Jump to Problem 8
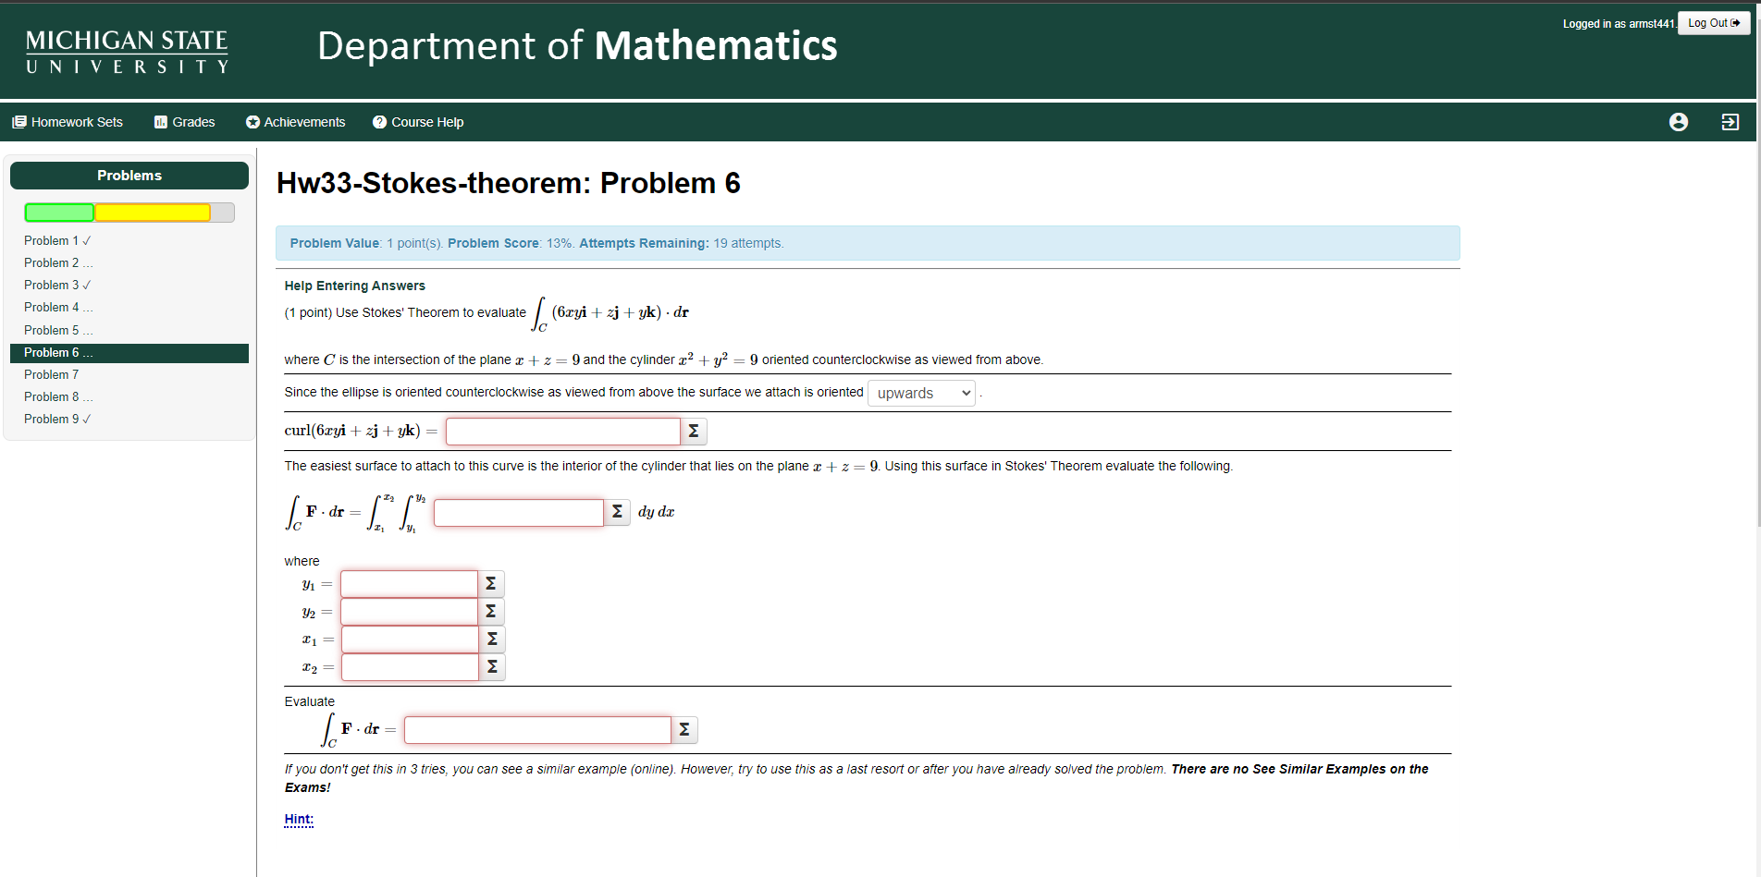Viewport: 1761px width, 877px height. click(x=58, y=396)
